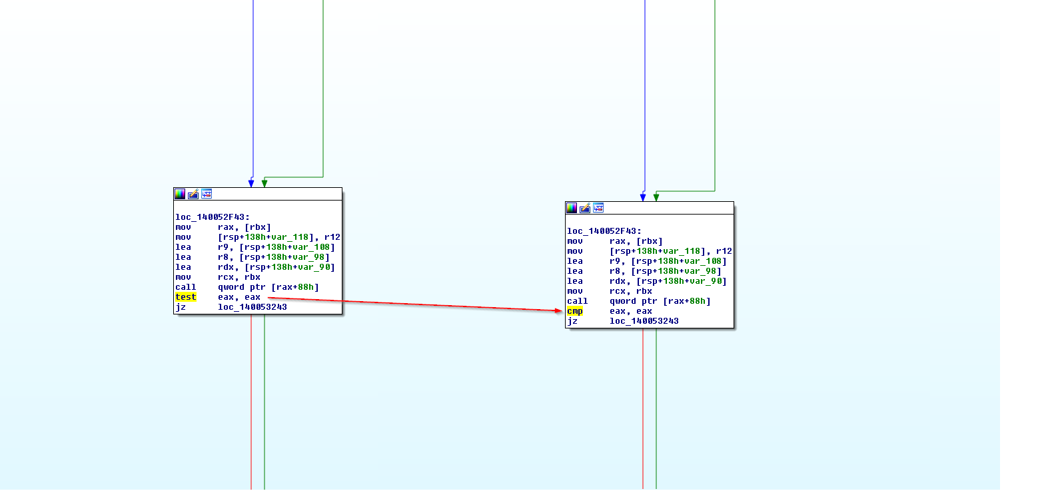Select highlighted 'cmp' mnemonic
The height and width of the screenshot is (495, 1062).
(575, 311)
